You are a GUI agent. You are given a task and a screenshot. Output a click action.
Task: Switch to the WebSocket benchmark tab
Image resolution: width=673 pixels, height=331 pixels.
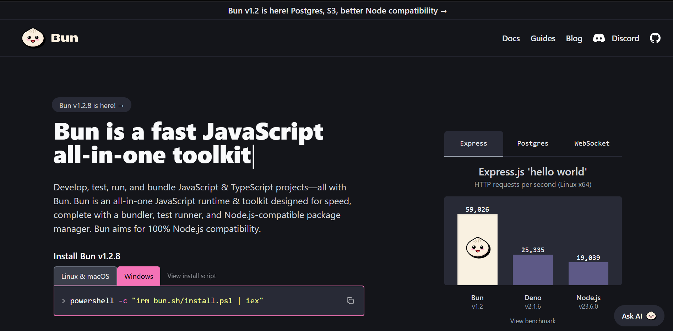592,143
